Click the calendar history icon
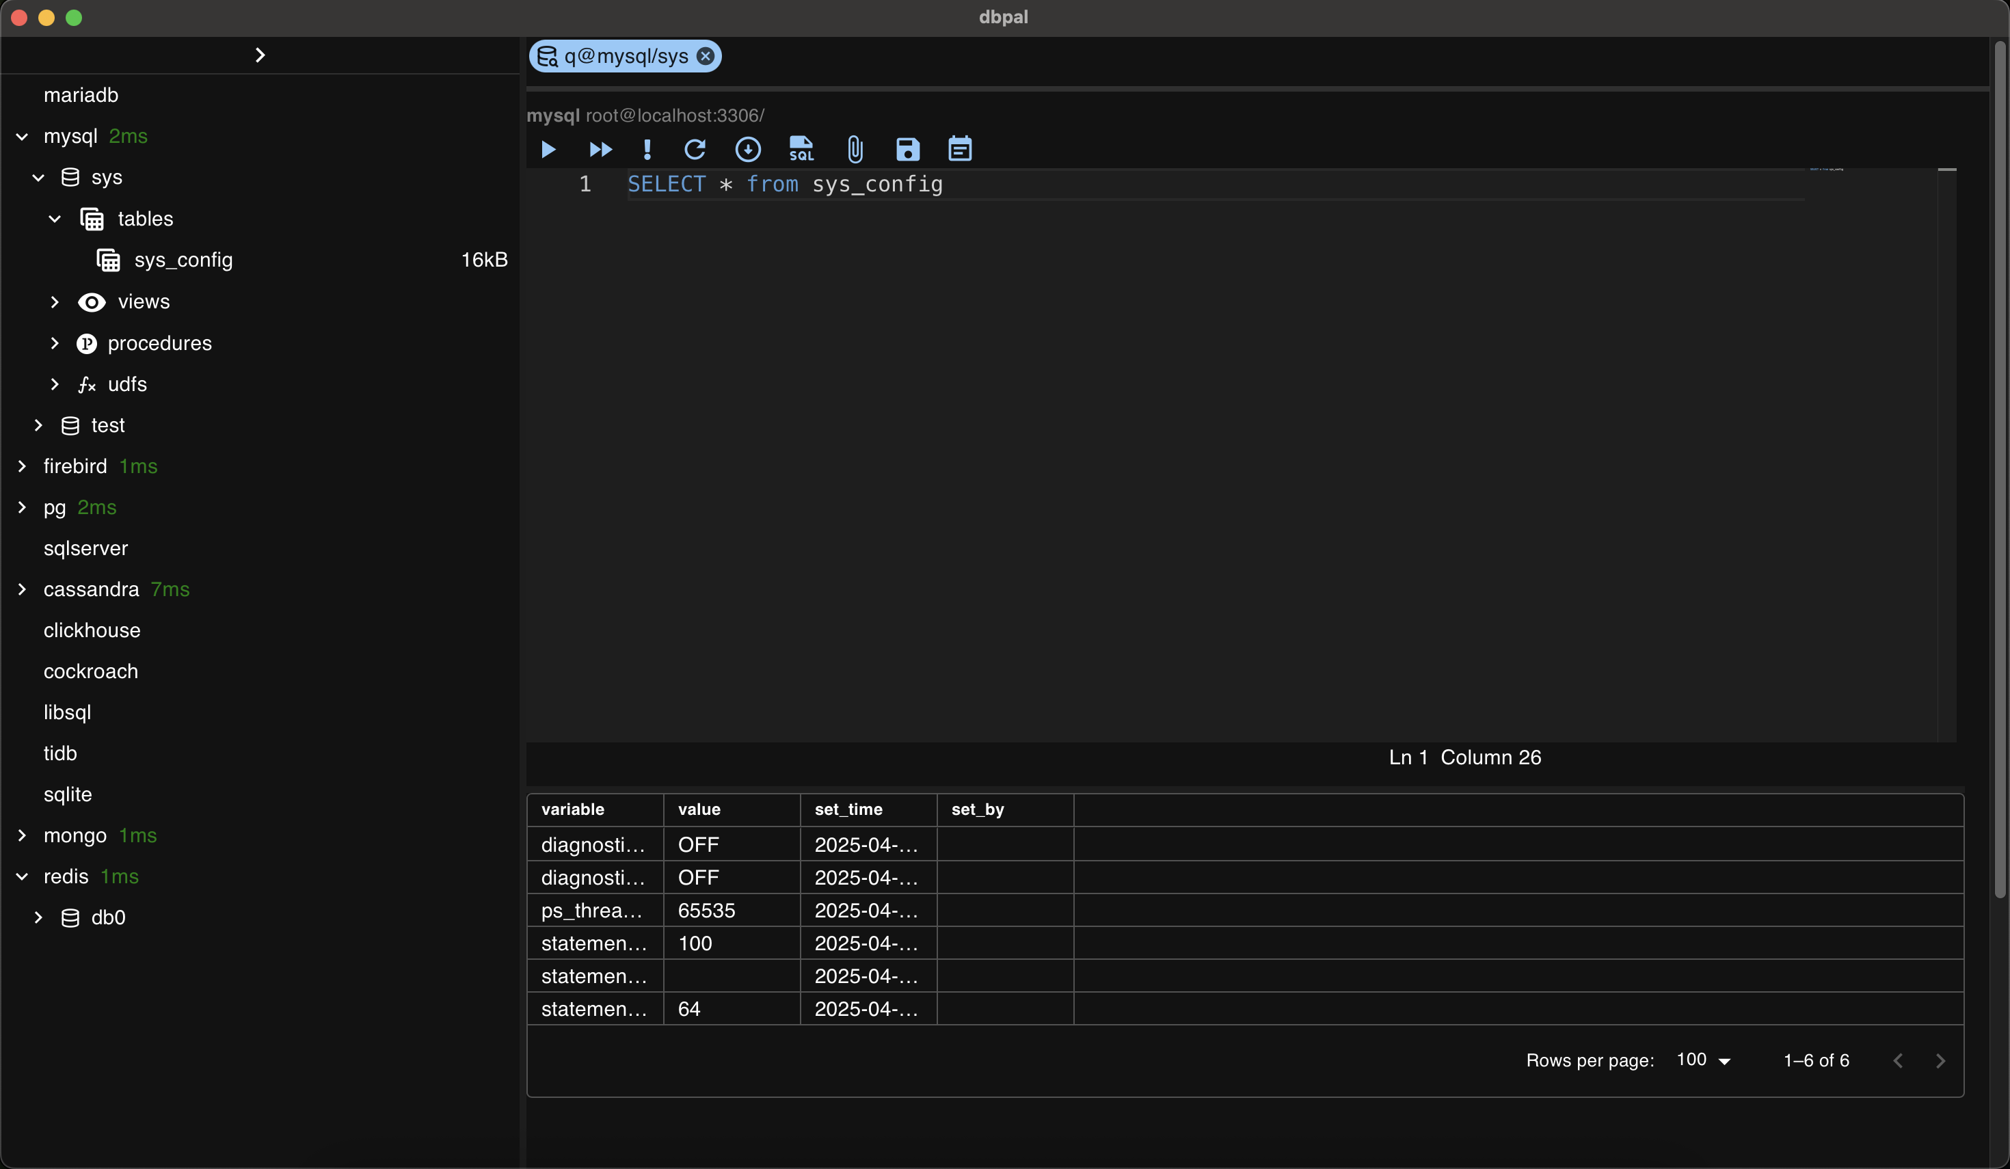2010x1169 pixels. pyautogui.click(x=960, y=149)
